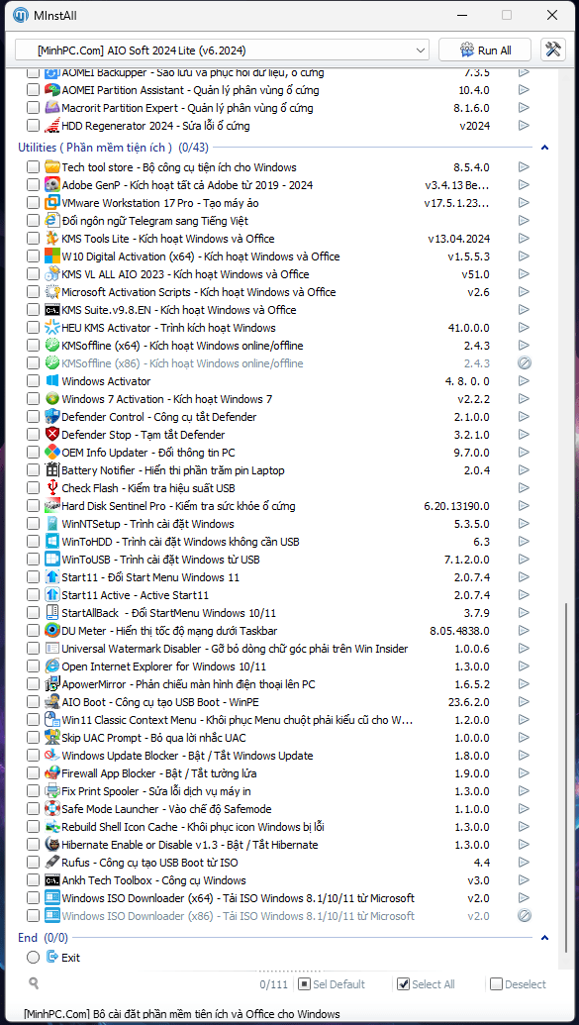Select the HDD Regenerator 2024 row text
Screen dimensions: 579x1025
(155, 126)
